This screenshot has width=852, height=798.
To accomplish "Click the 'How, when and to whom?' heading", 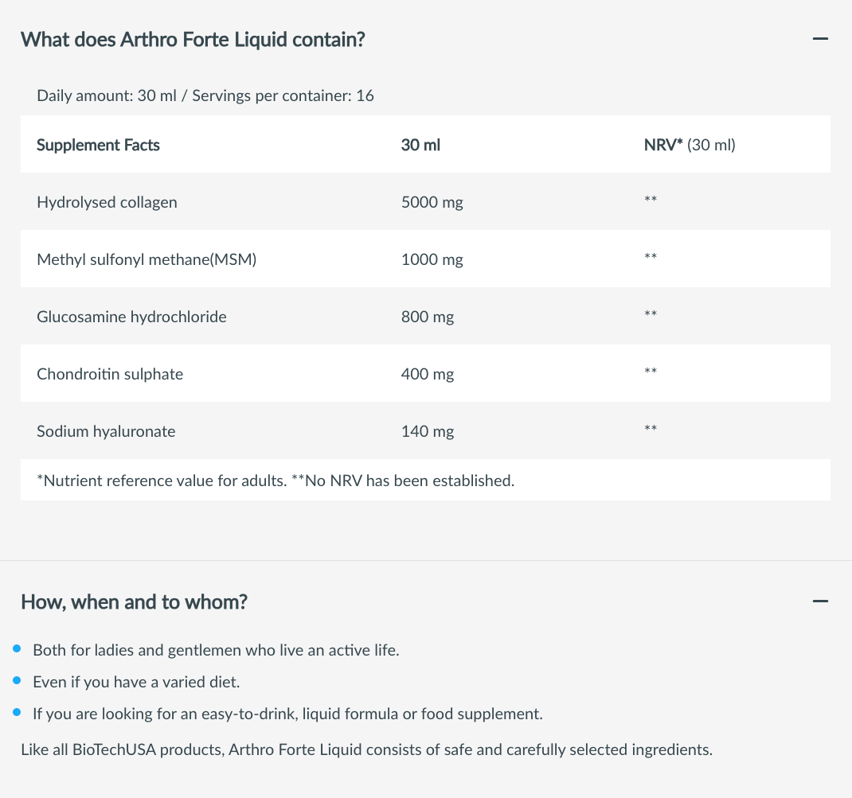I will (x=135, y=602).
